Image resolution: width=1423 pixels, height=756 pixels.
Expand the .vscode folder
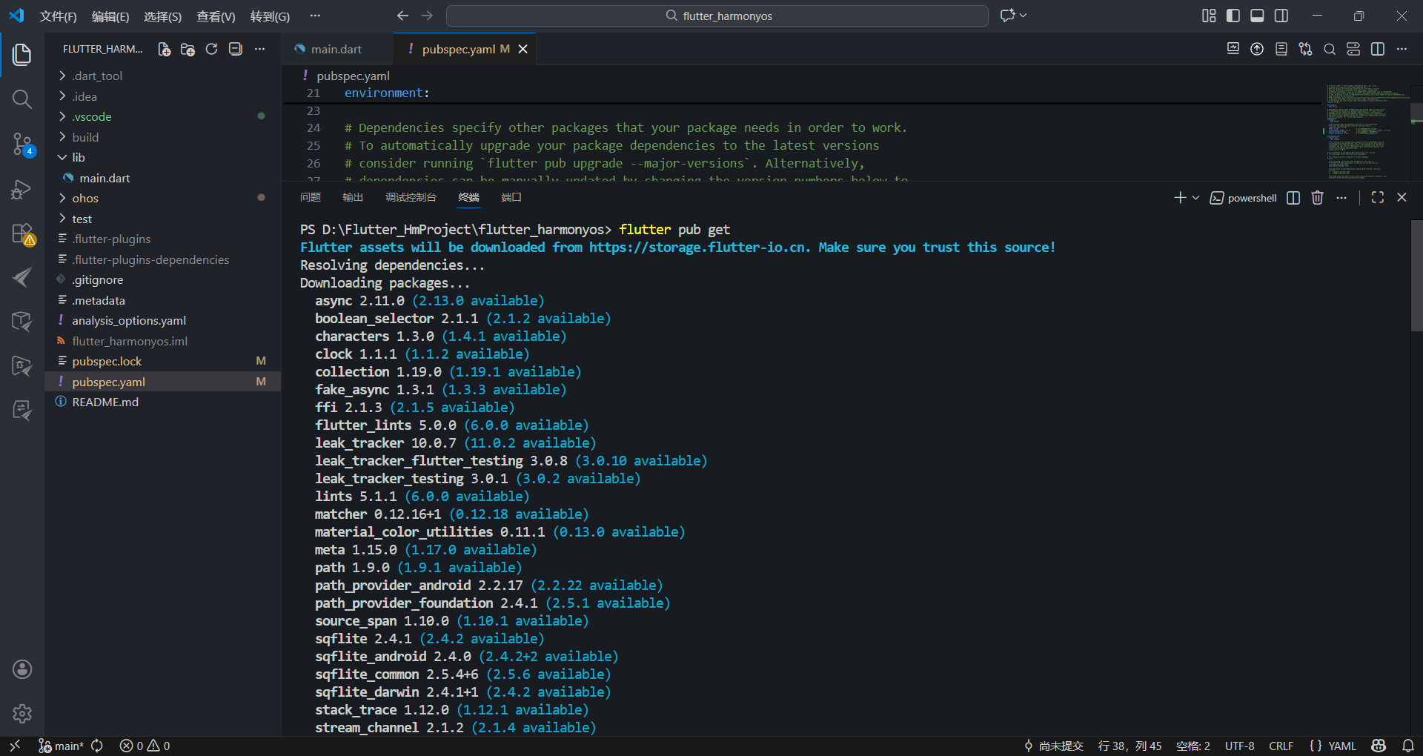pos(162,116)
